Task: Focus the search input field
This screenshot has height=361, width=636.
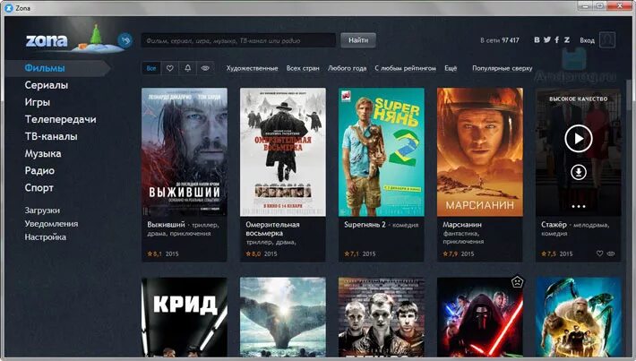Action: [238, 40]
